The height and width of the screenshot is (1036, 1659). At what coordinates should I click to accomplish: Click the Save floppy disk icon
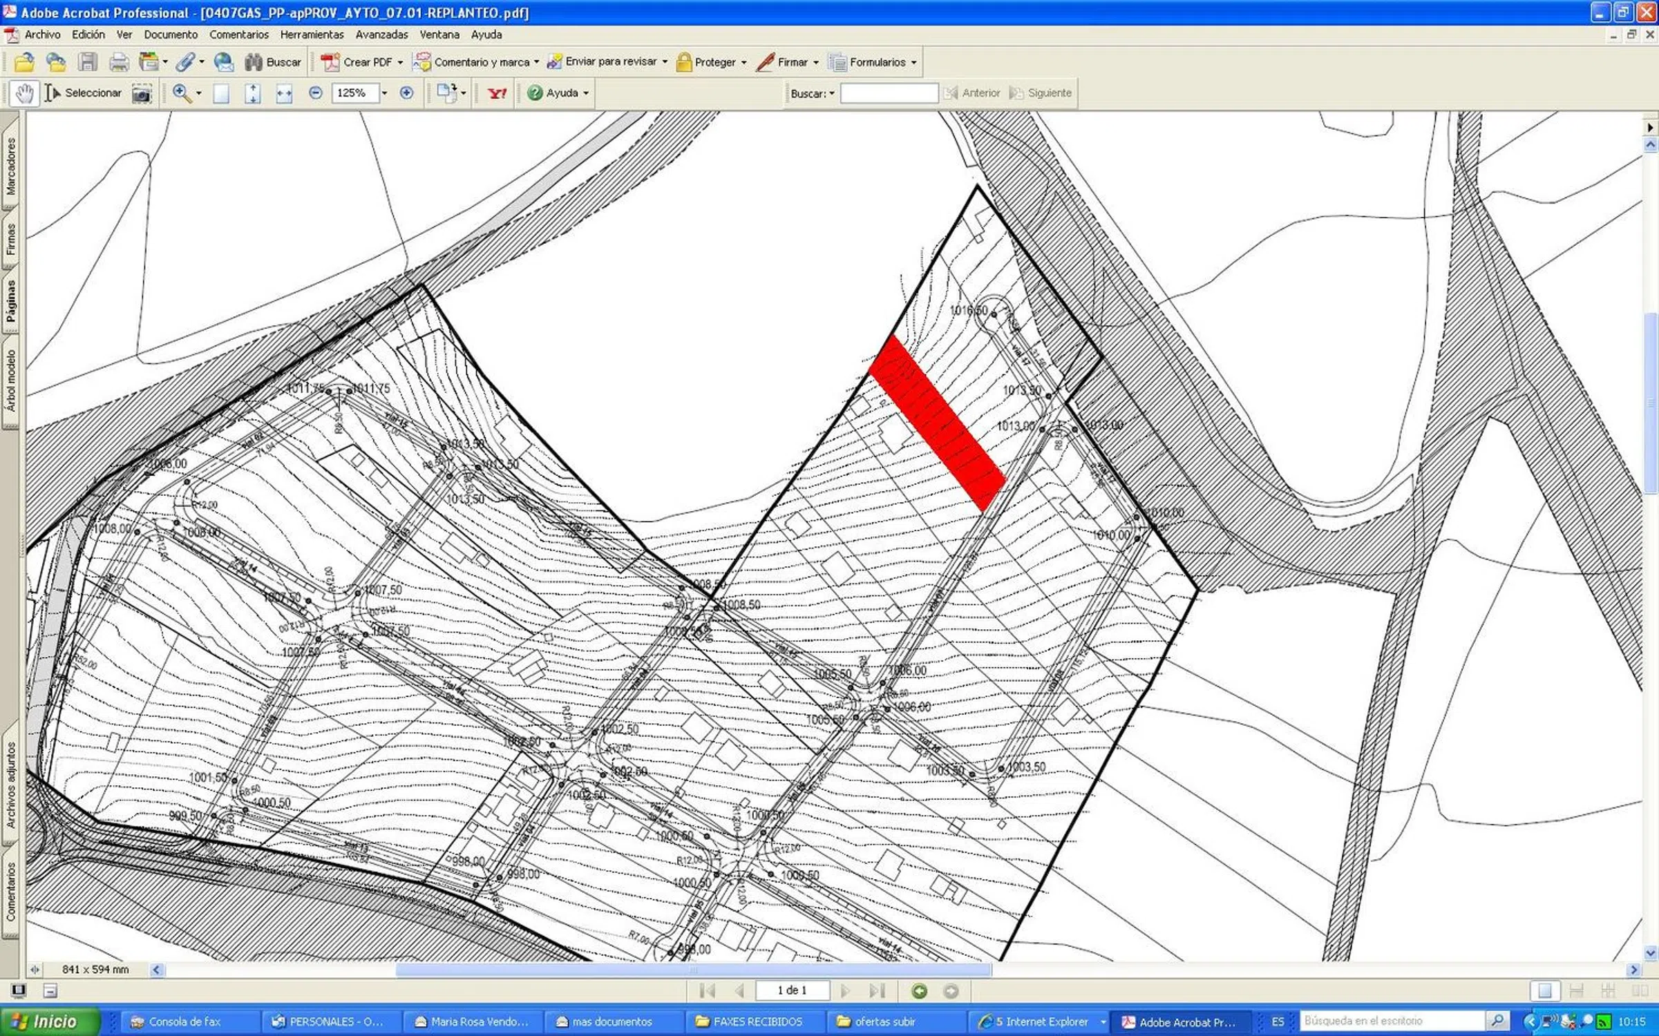tap(87, 62)
